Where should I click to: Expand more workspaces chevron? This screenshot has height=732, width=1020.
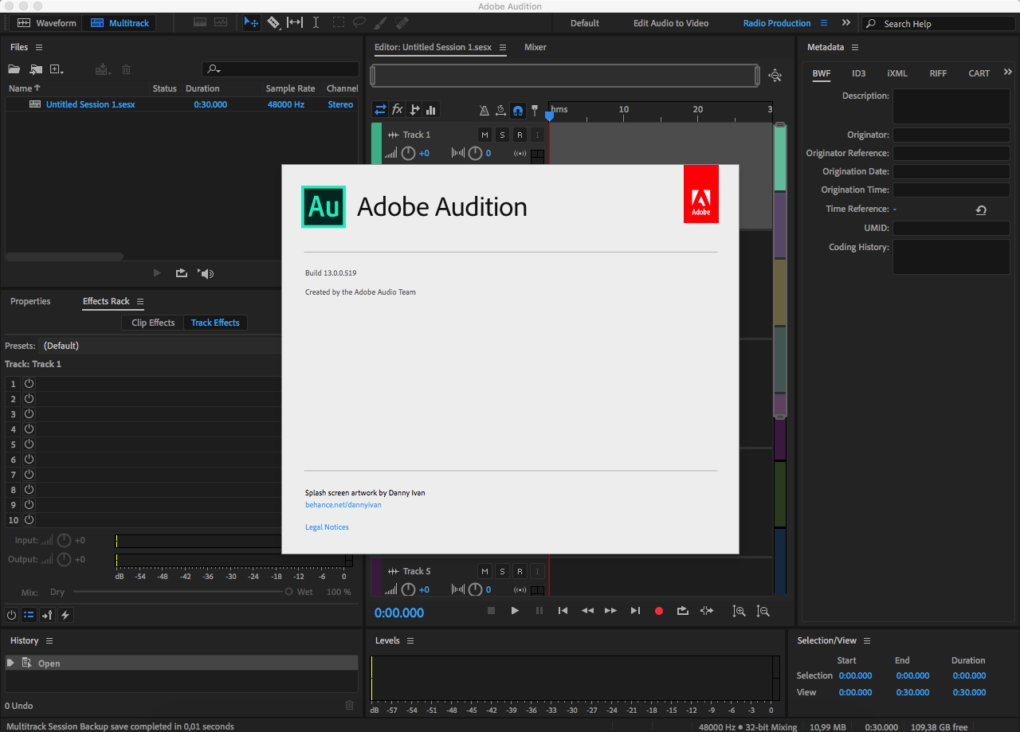846,23
